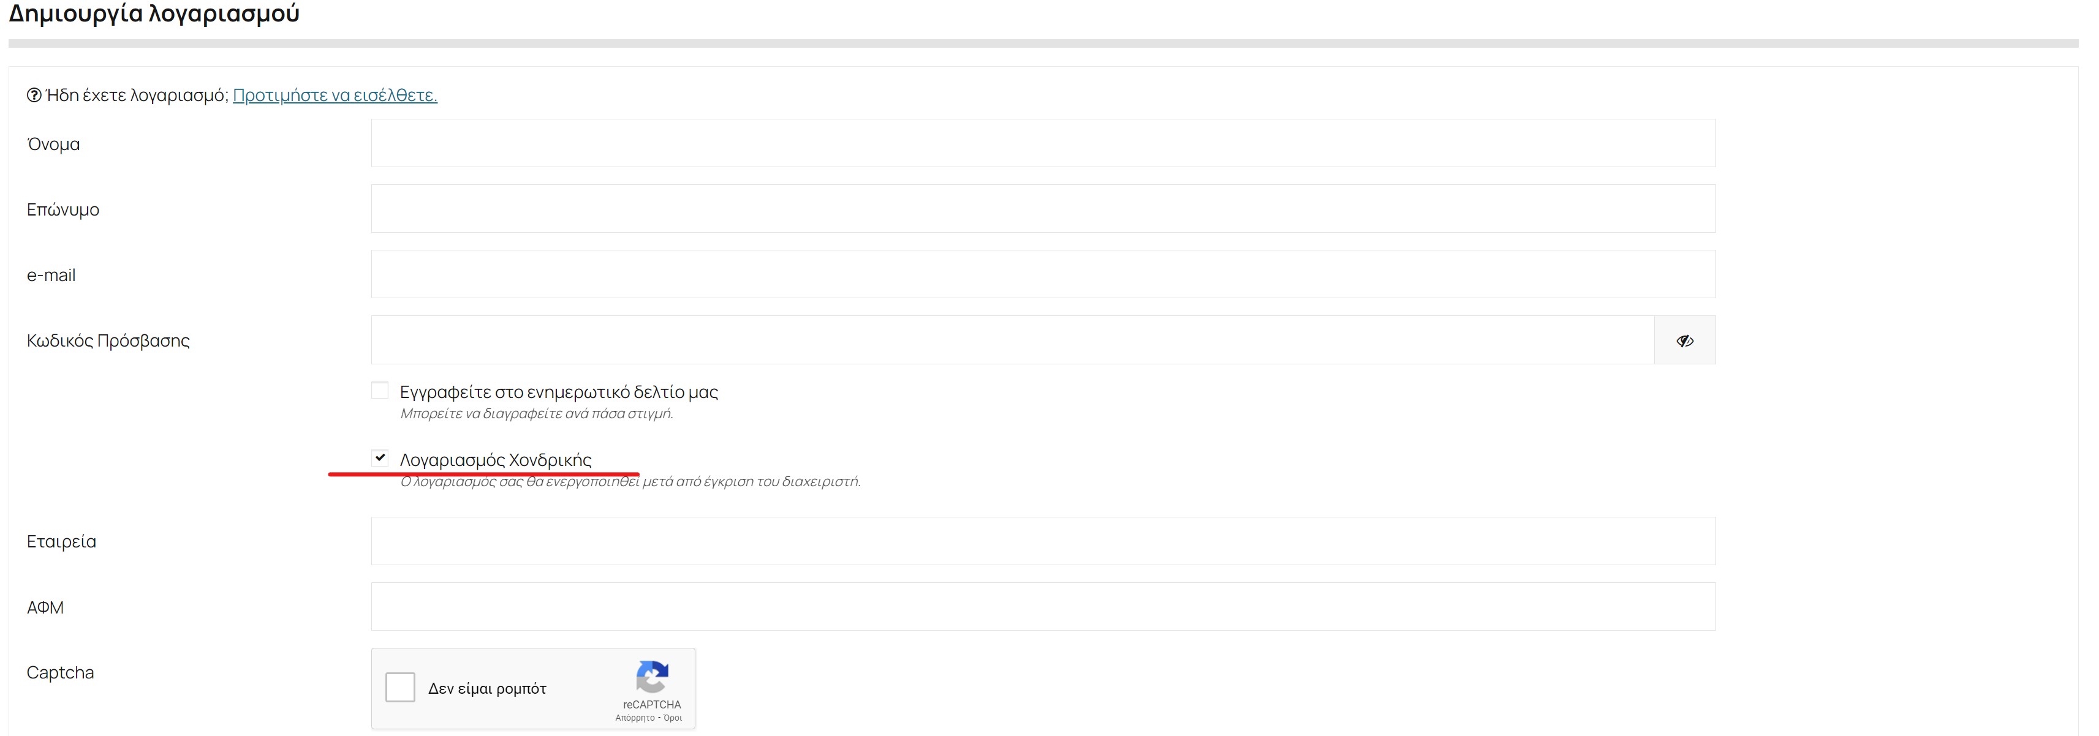Click the ΑΦΜ field label
This screenshot has height=736, width=2099.
pos(45,607)
